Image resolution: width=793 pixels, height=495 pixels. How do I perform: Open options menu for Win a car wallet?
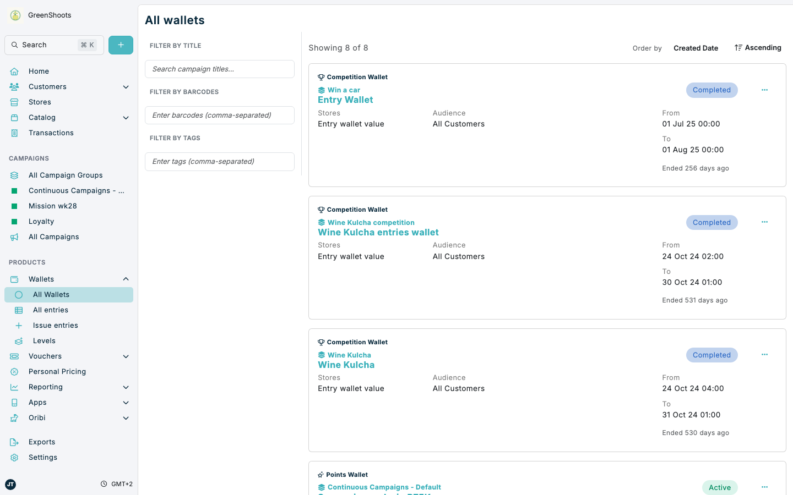pyautogui.click(x=764, y=90)
